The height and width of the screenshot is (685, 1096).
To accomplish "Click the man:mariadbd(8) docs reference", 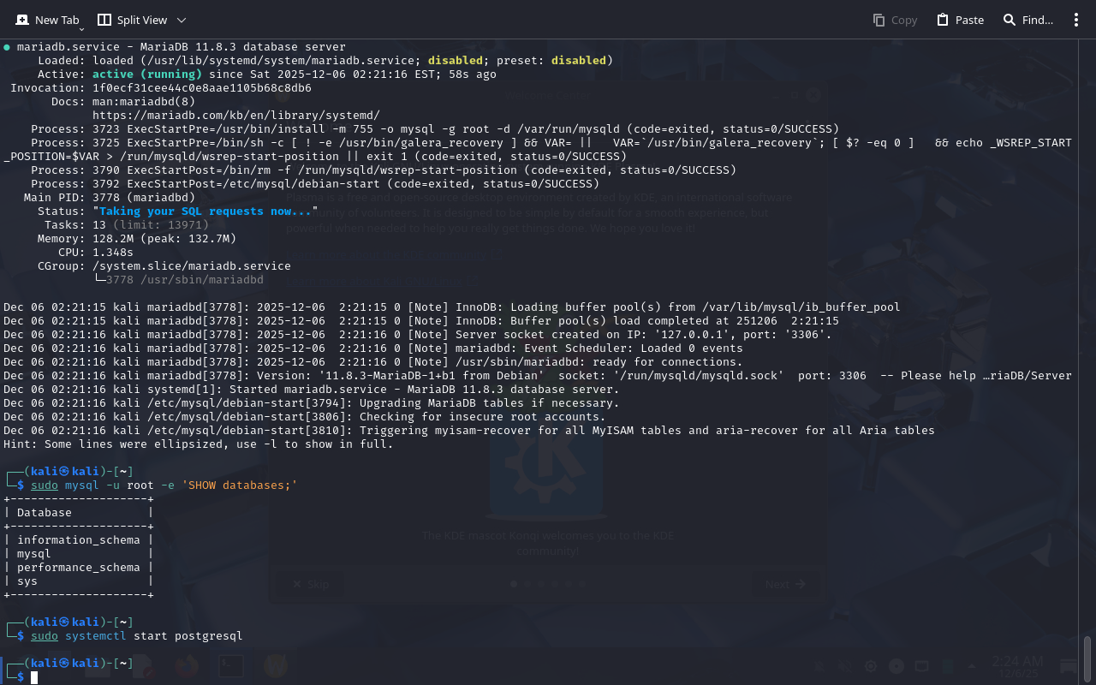I will (144, 101).
